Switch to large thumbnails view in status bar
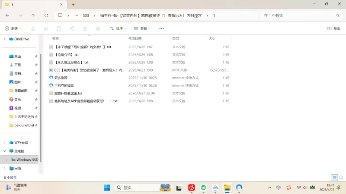The width and height of the screenshot is (346, 194). click(x=341, y=178)
